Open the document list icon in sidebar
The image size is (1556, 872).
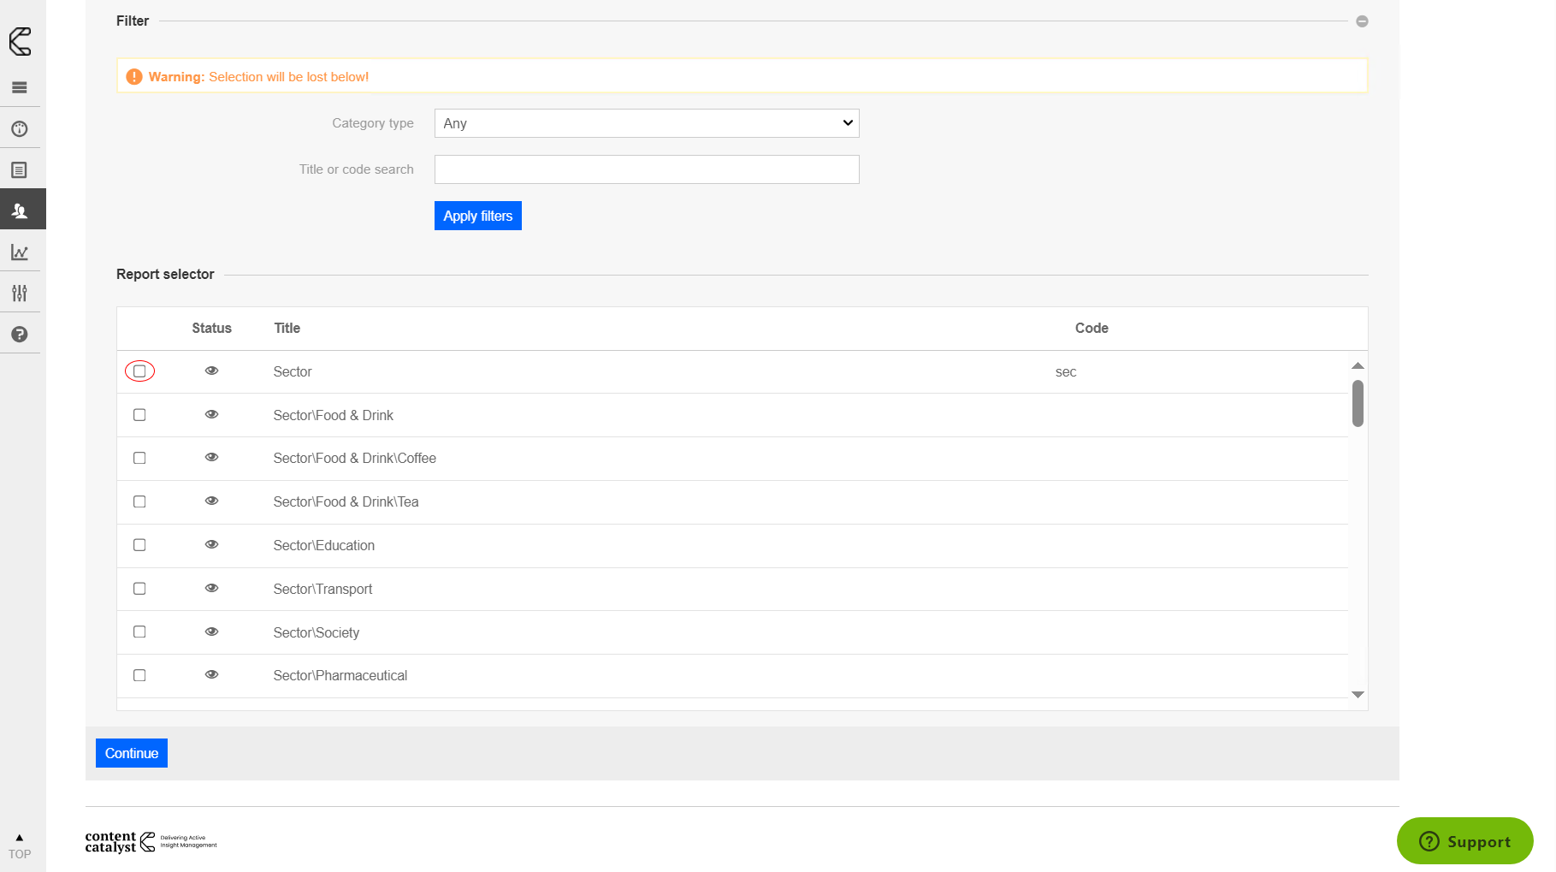(x=20, y=170)
